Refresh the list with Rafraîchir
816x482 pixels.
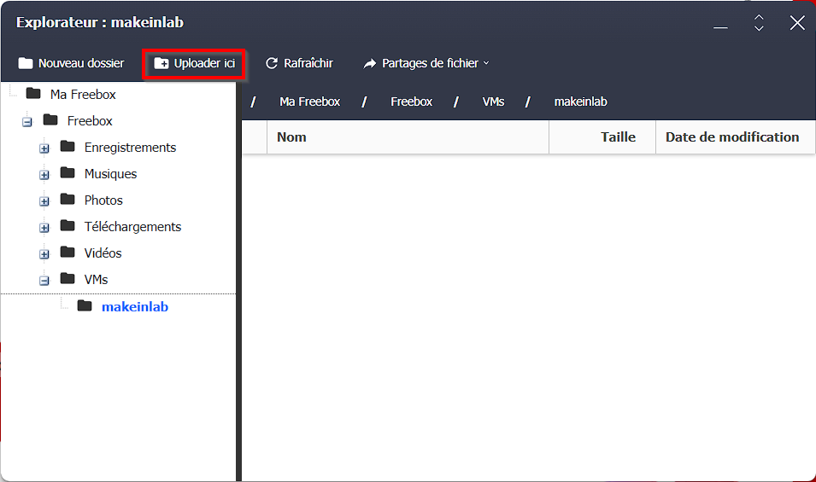[299, 63]
